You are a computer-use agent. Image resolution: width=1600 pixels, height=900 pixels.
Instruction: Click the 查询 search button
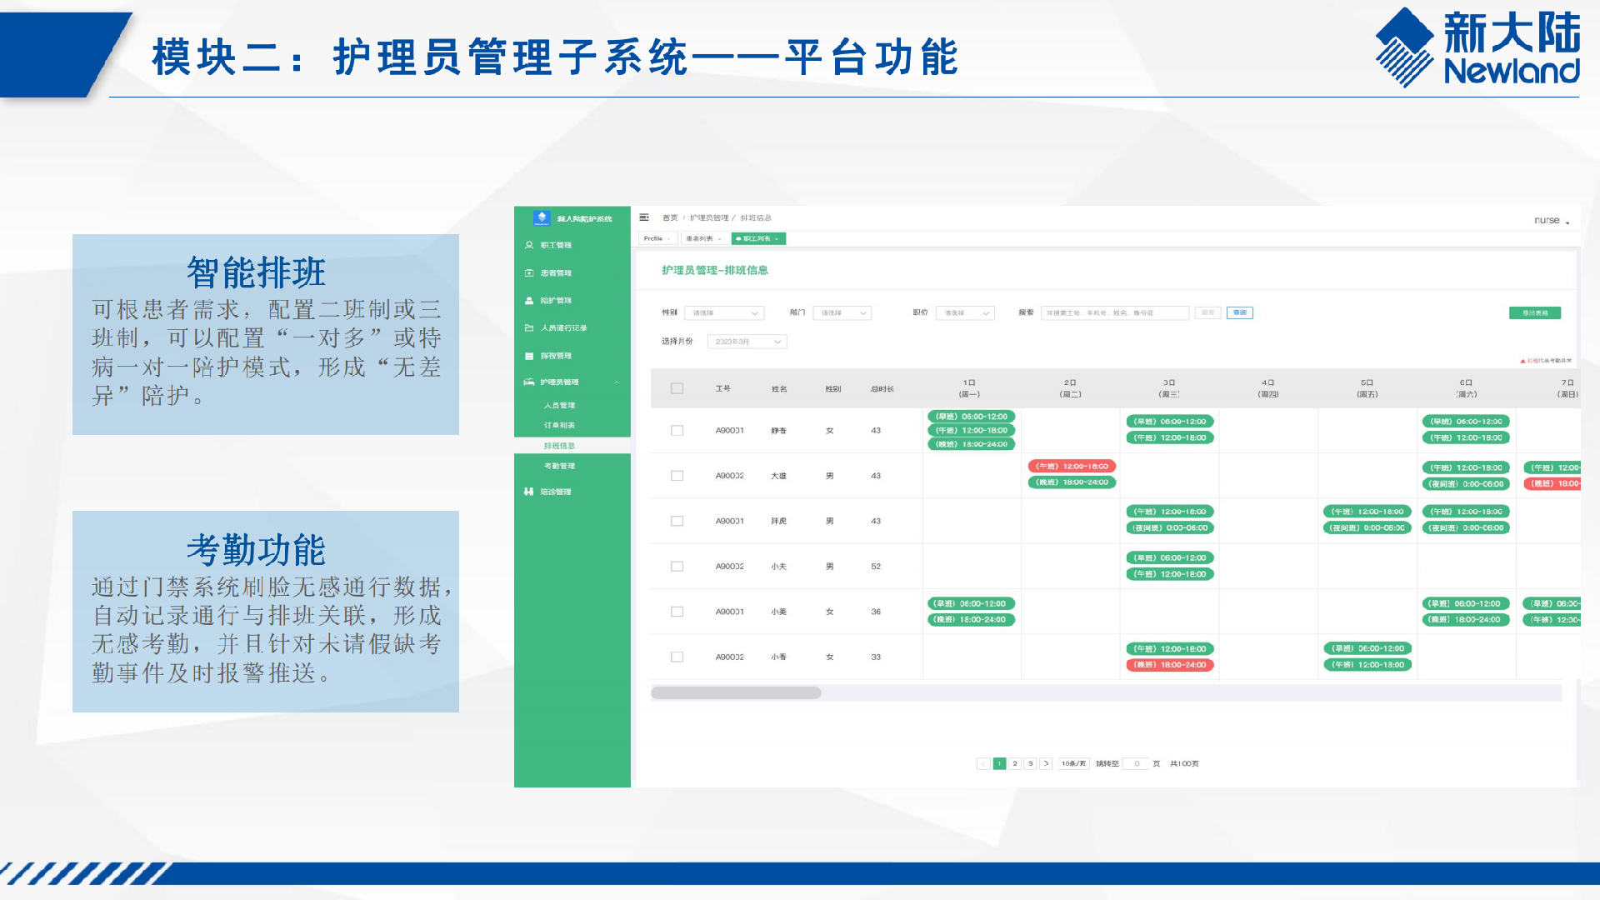(x=1239, y=313)
